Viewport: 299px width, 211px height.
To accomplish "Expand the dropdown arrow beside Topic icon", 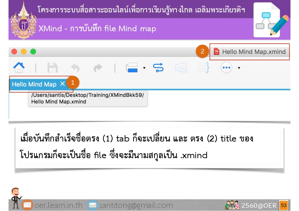I will 144,68.
